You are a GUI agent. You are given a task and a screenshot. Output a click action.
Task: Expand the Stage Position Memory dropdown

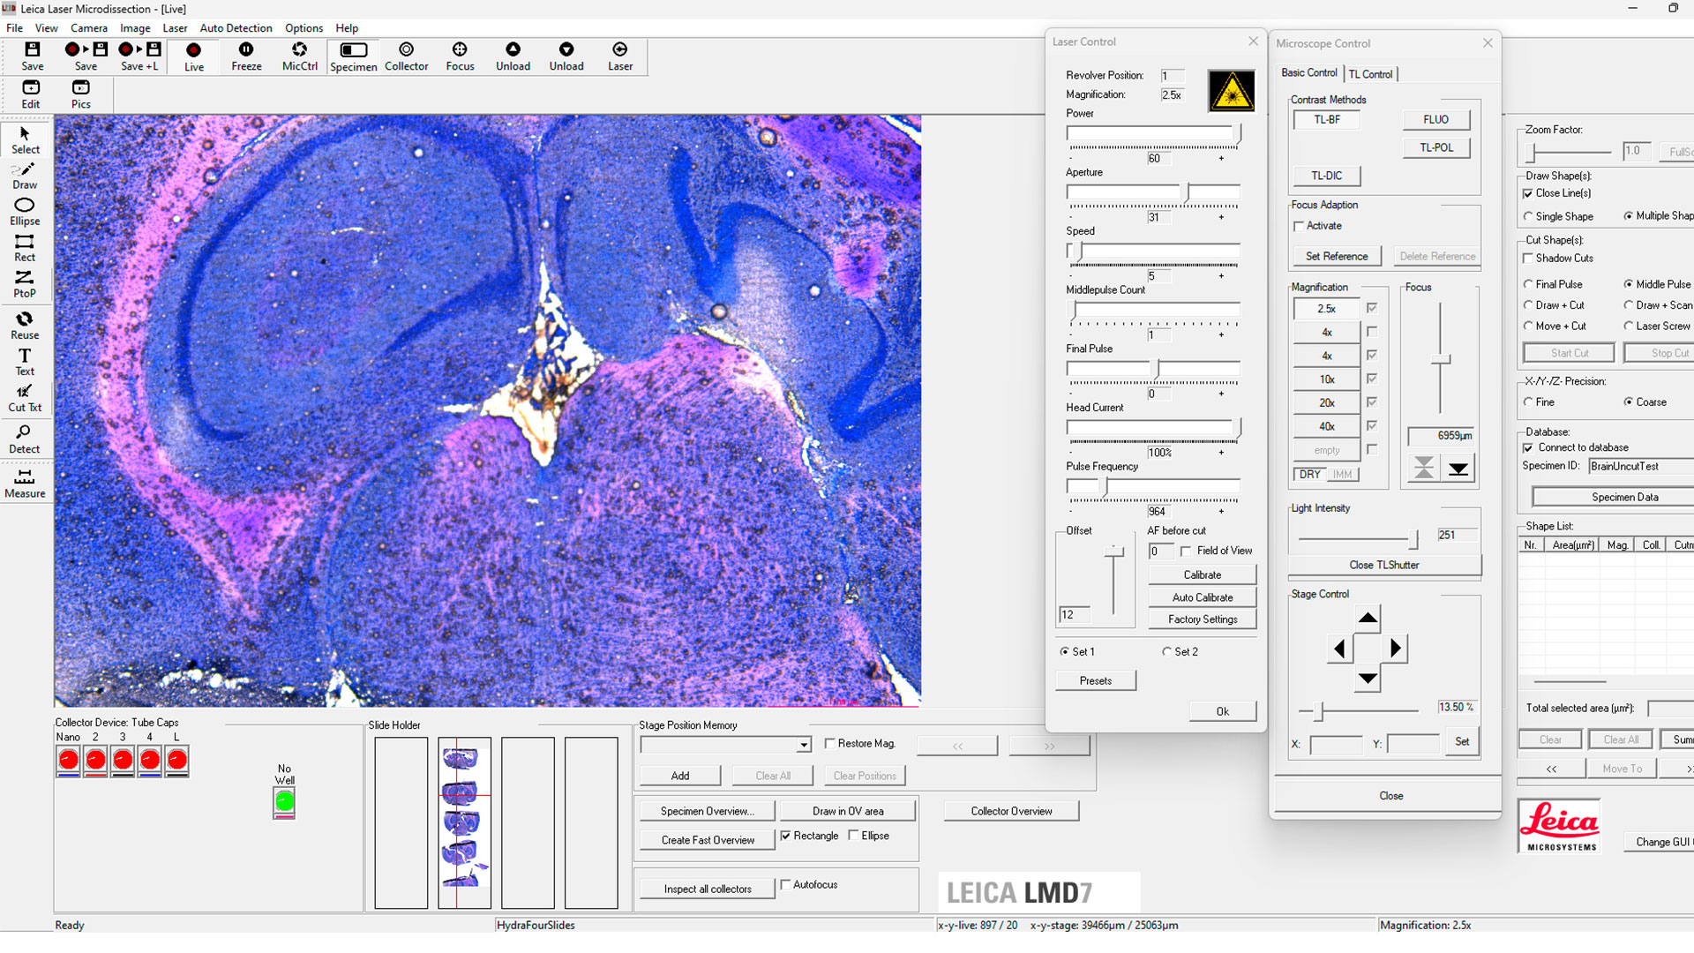(803, 745)
